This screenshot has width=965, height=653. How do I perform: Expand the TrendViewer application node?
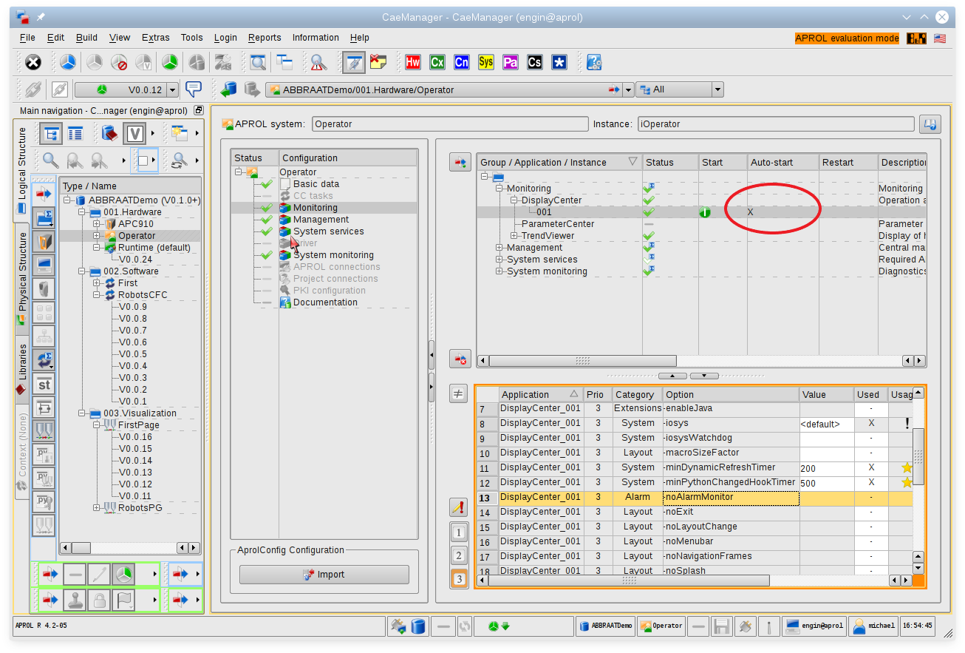[x=515, y=236]
